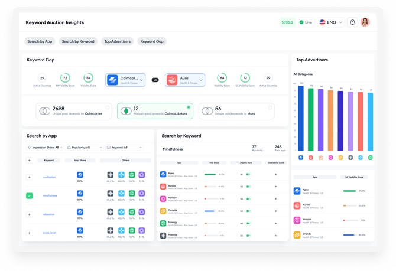Click the blue bar in Top Advertisers chart
Viewport: 396px width, 271px height.
[x=301, y=118]
